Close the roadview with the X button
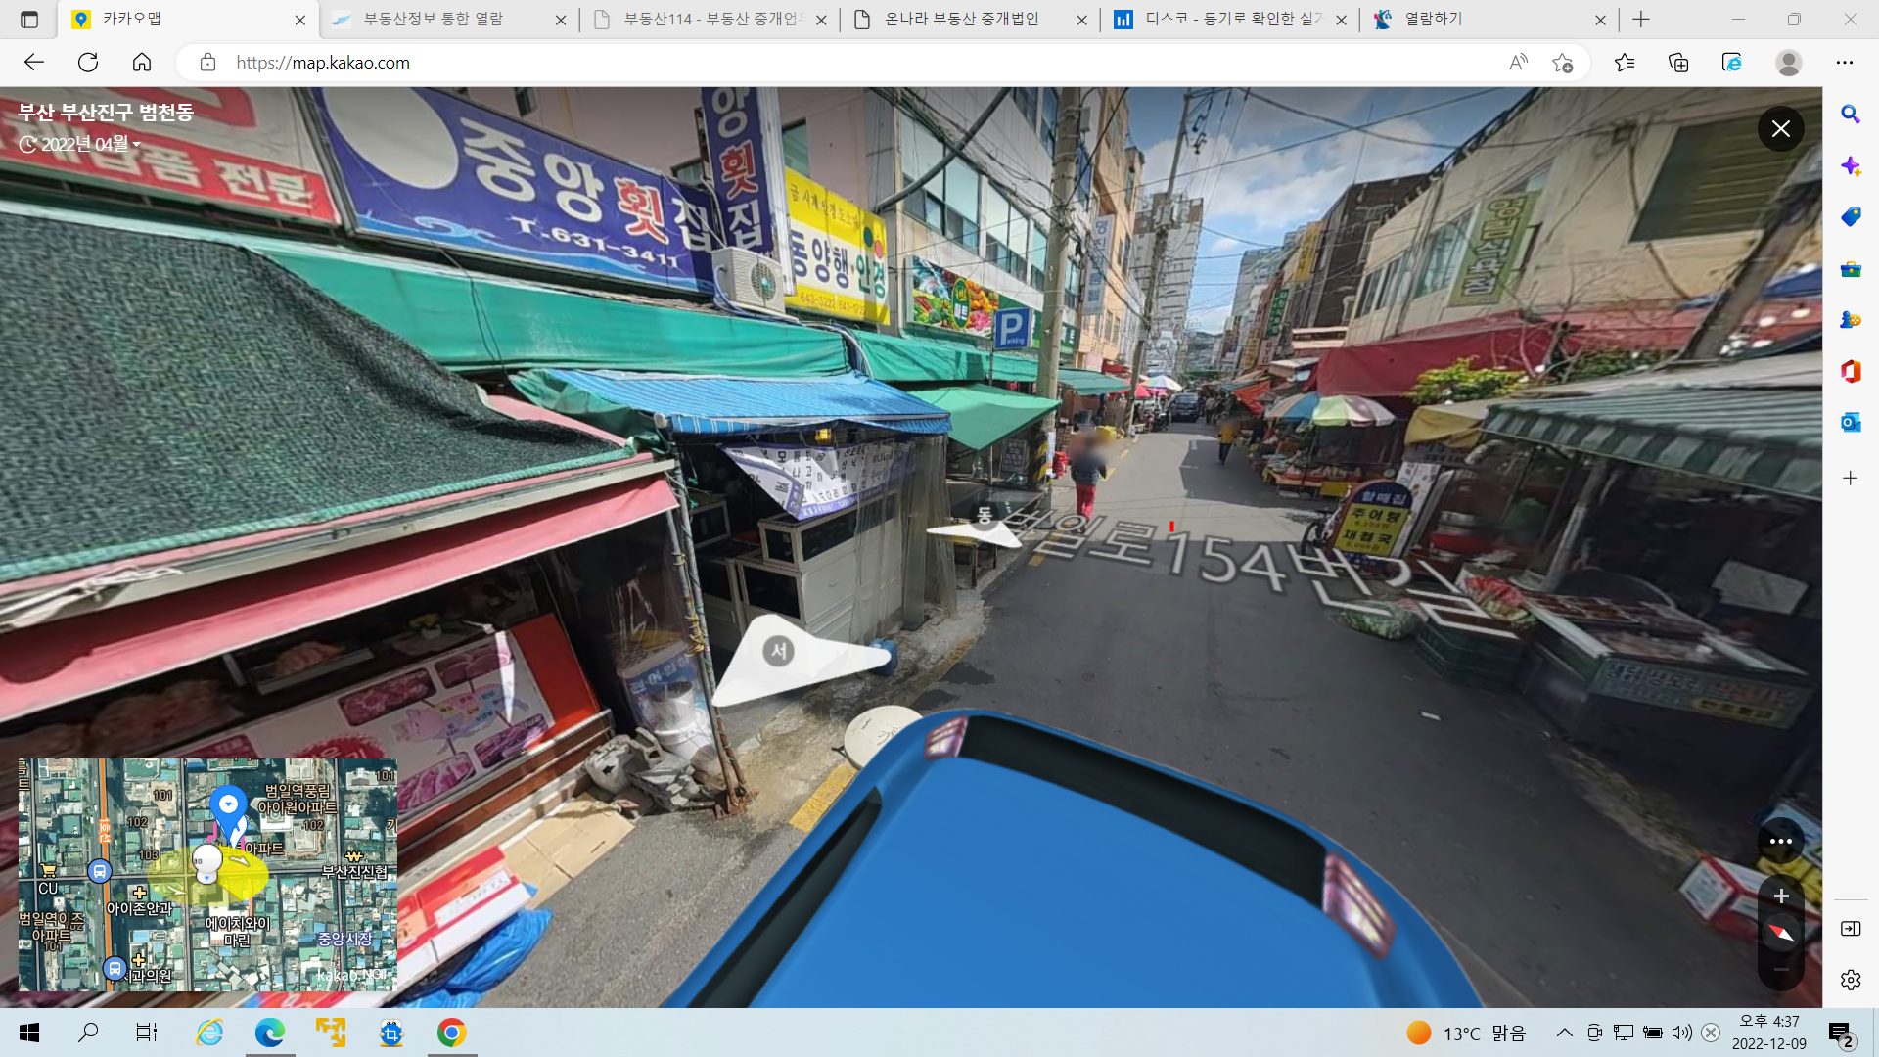1879x1057 pixels. point(1780,128)
